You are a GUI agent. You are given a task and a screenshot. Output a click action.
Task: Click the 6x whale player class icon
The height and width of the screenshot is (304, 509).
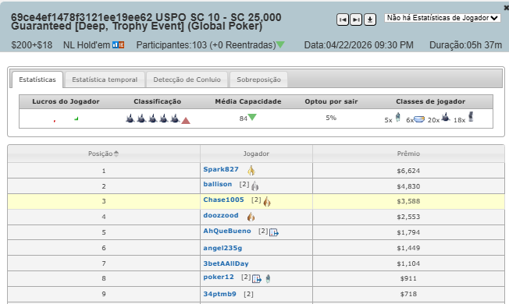(419, 119)
